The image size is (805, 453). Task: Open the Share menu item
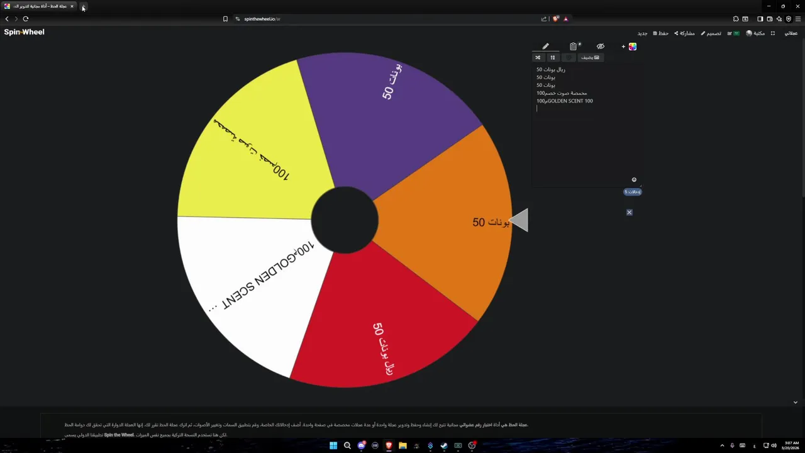click(x=684, y=33)
